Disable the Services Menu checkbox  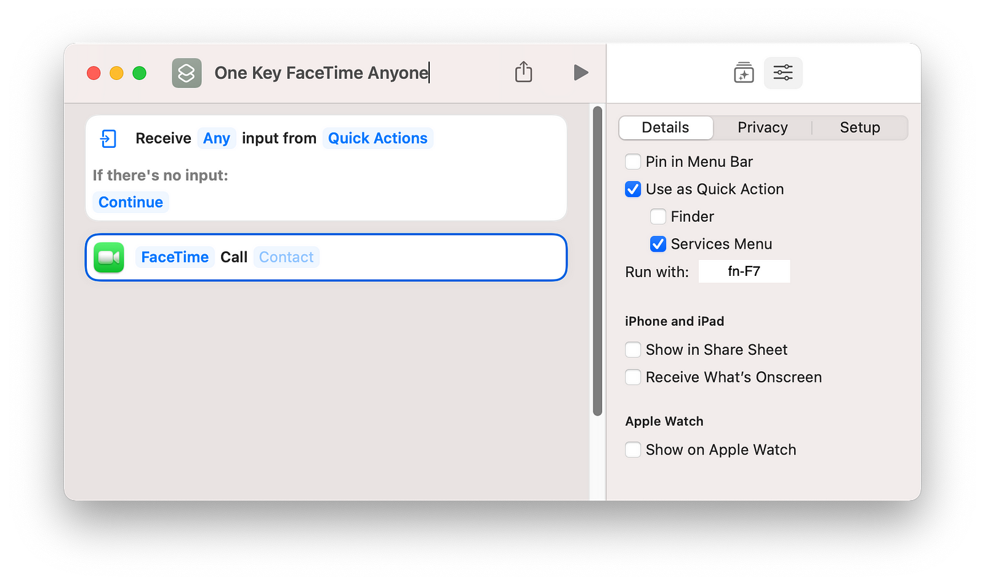[658, 244]
